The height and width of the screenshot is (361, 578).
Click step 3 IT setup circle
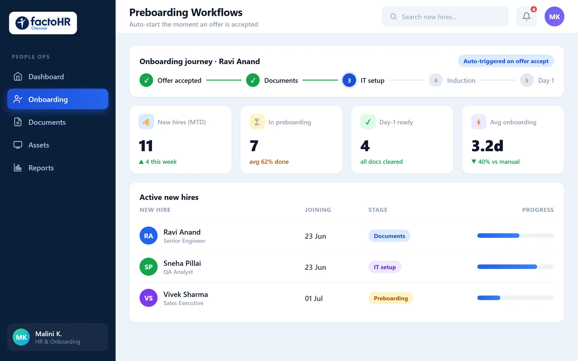point(349,80)
